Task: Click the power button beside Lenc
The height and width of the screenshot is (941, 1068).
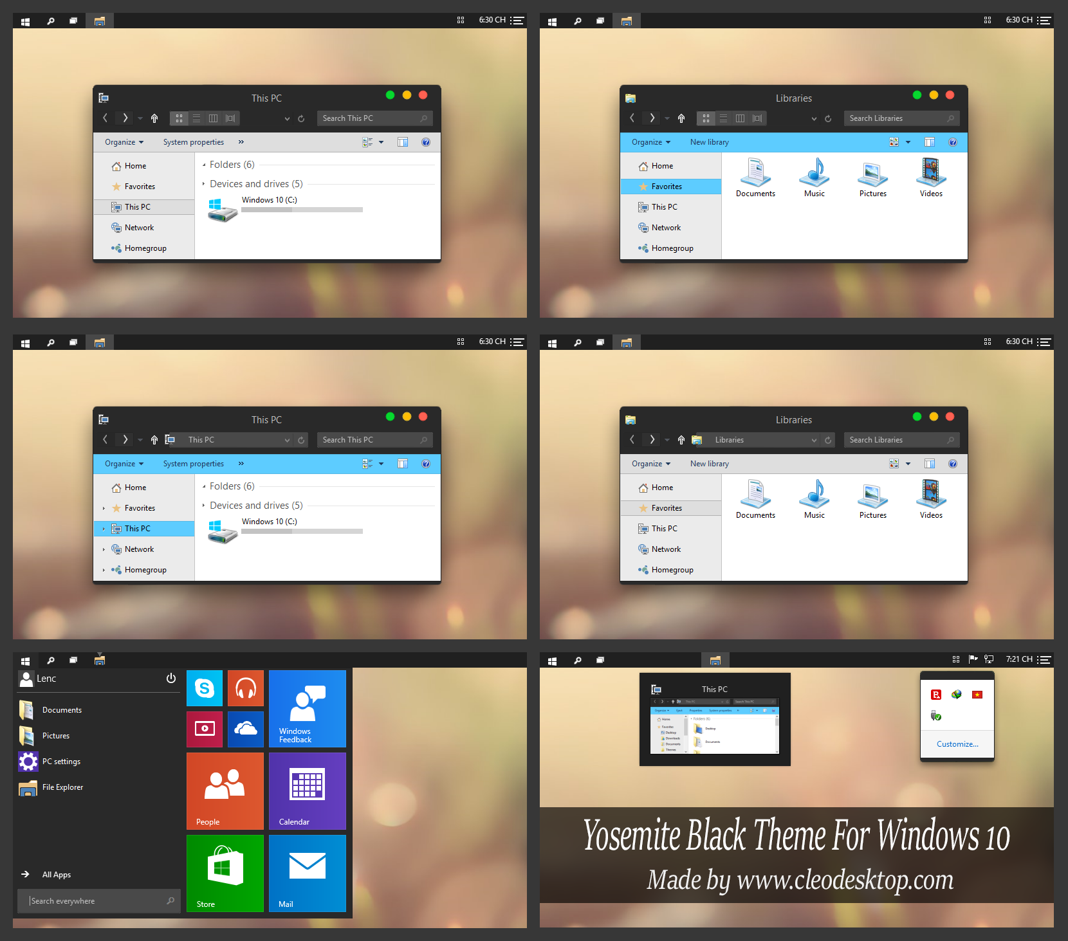Action: tap(171, 679)
